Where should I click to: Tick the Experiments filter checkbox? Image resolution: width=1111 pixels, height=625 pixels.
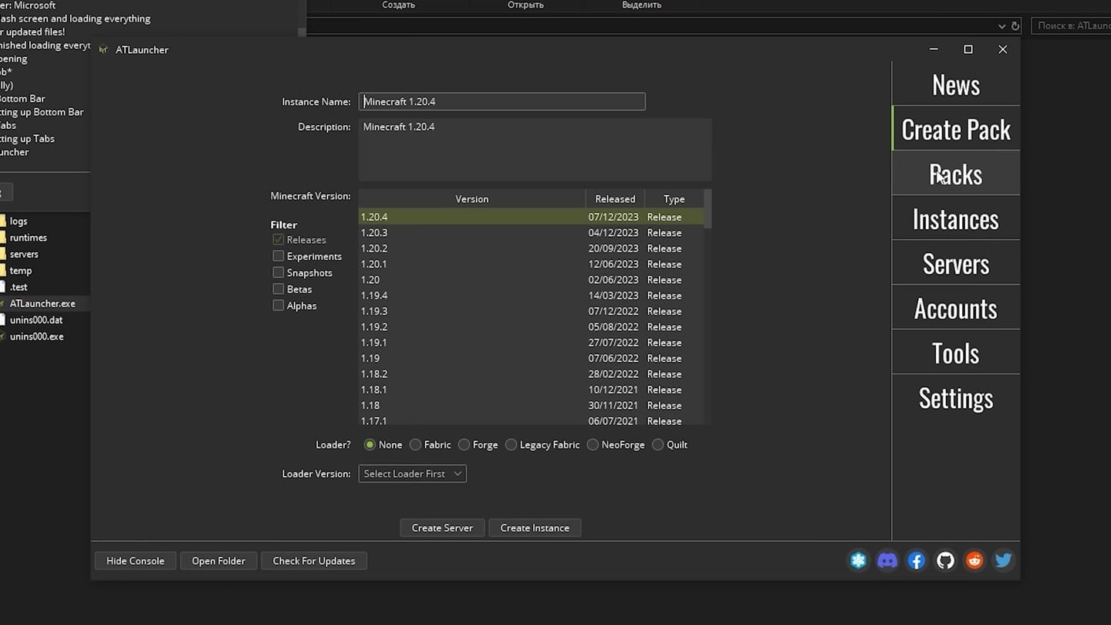click(x=279, y=256)
